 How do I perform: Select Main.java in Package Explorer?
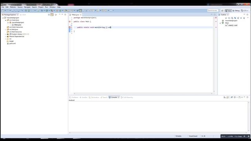pos(18,25)
